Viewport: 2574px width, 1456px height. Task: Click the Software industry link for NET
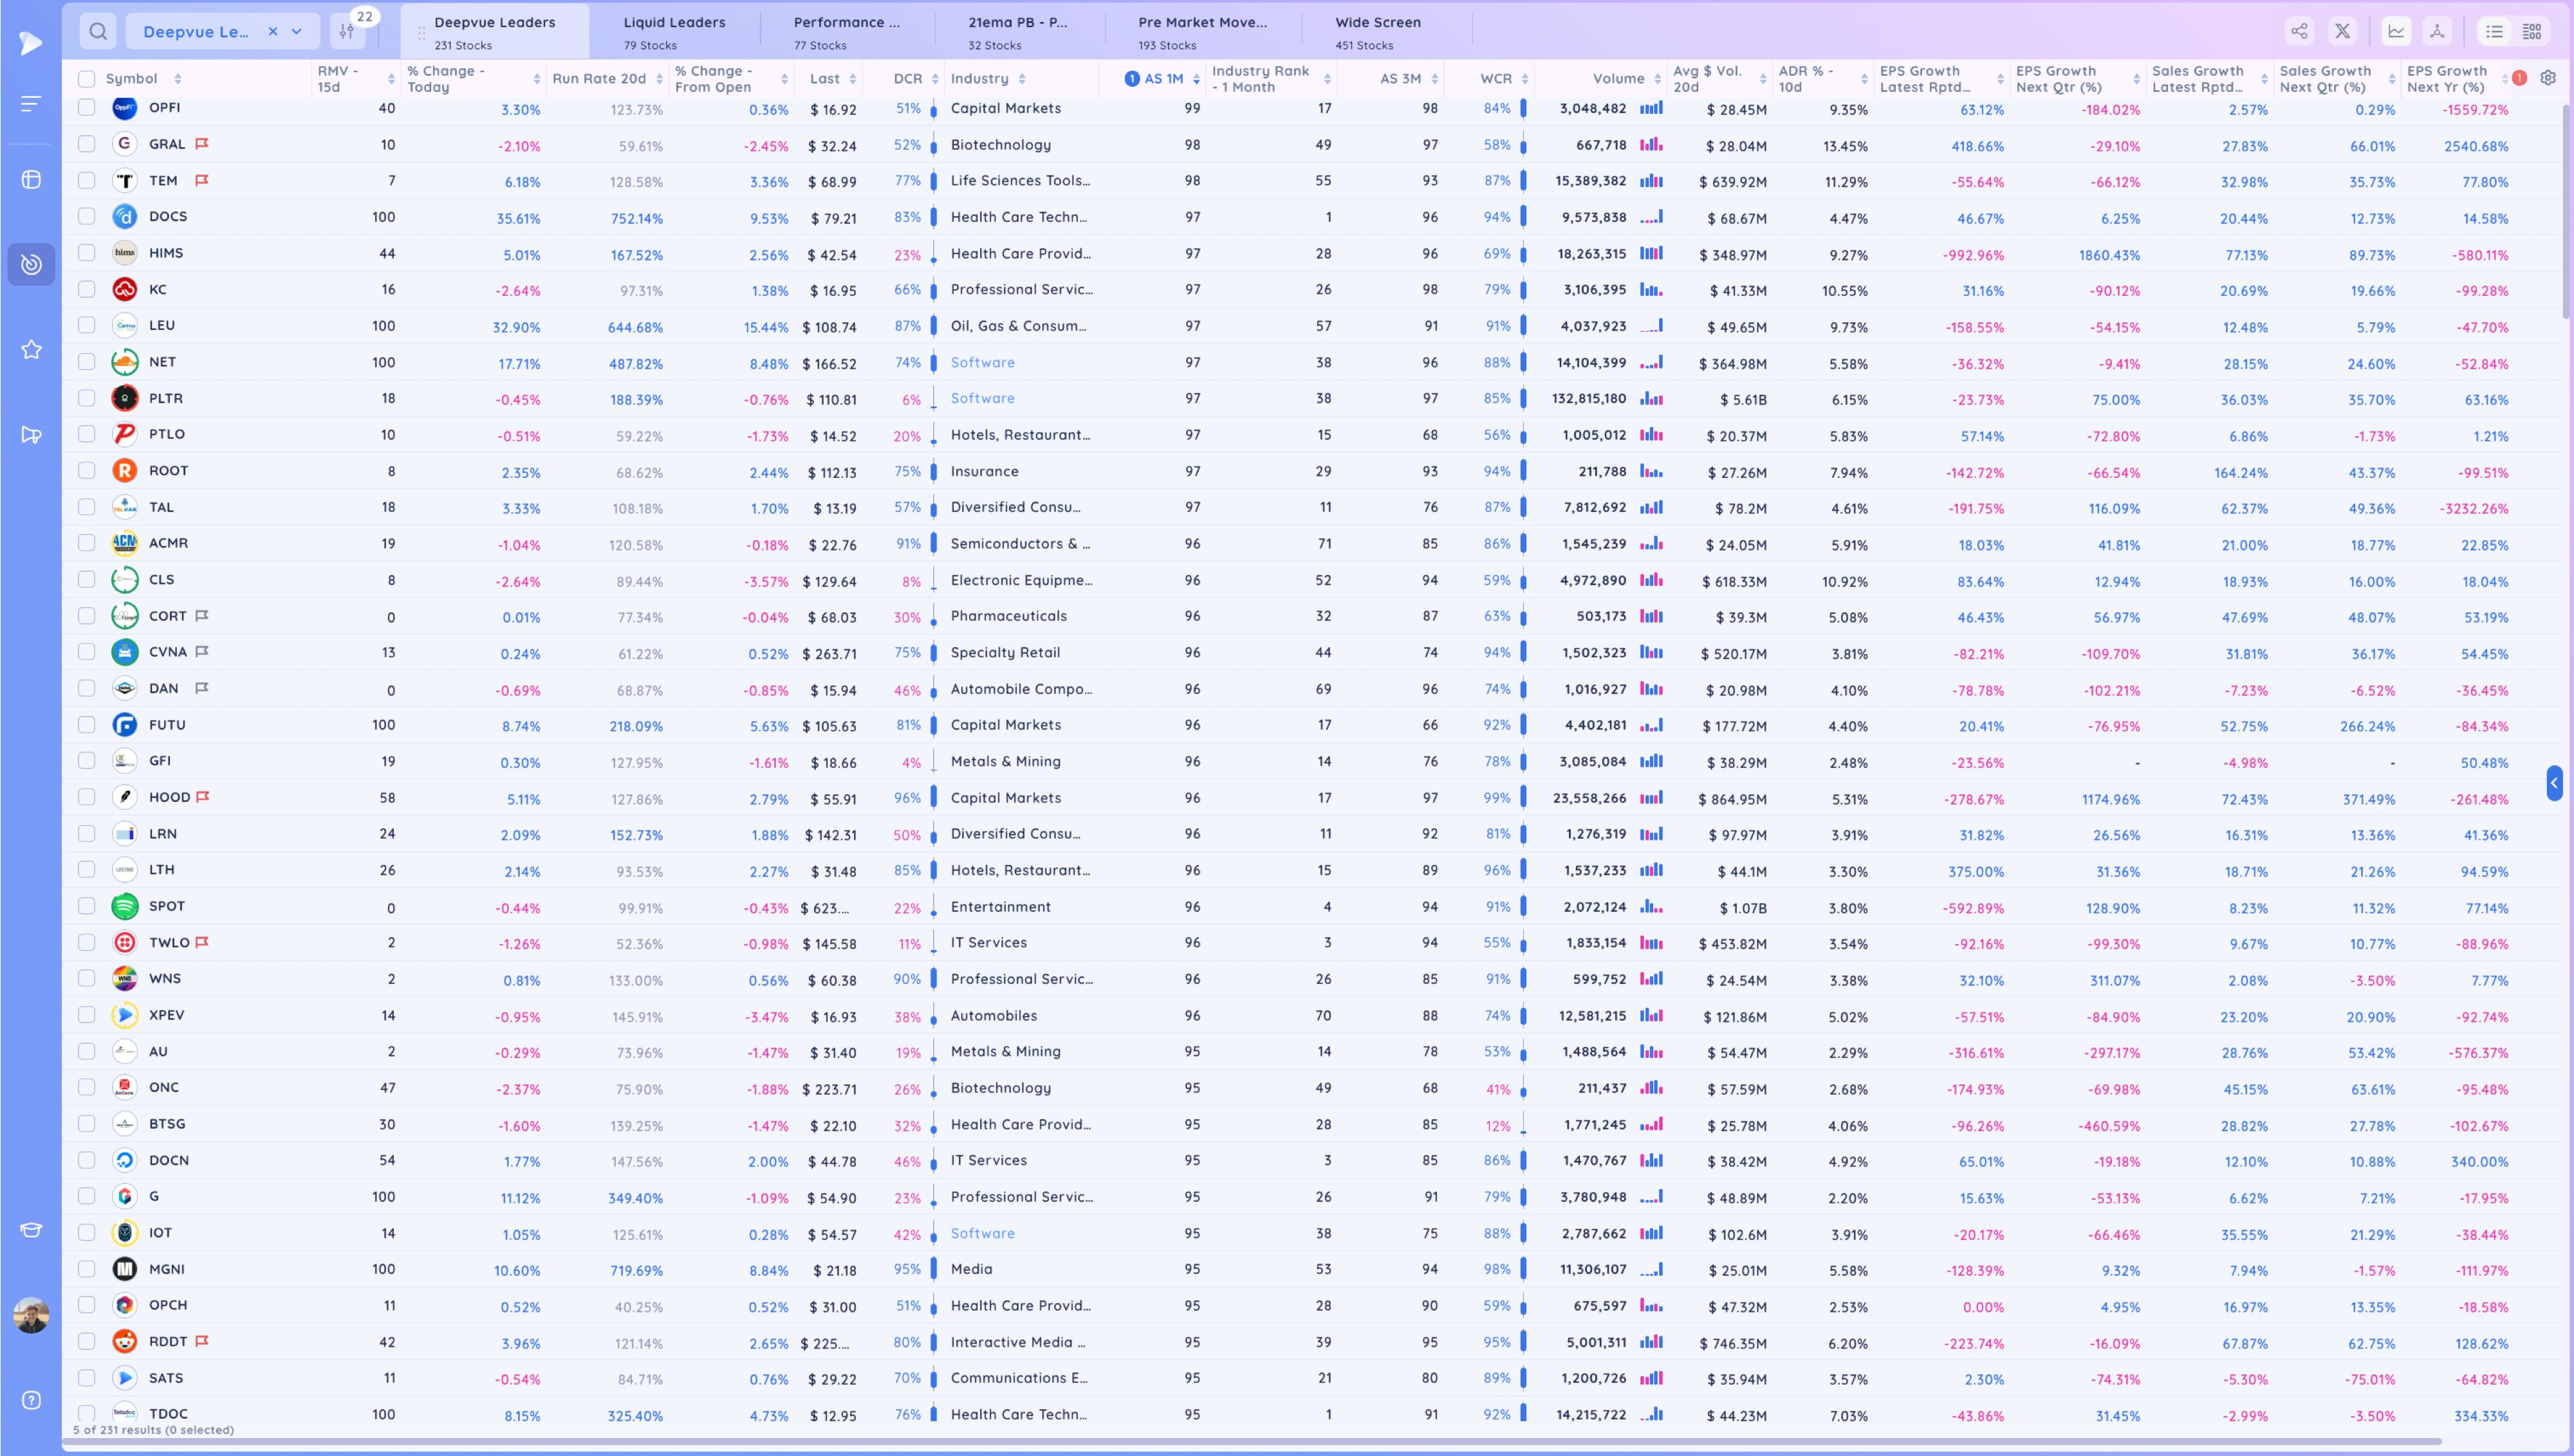click(983, 362)
